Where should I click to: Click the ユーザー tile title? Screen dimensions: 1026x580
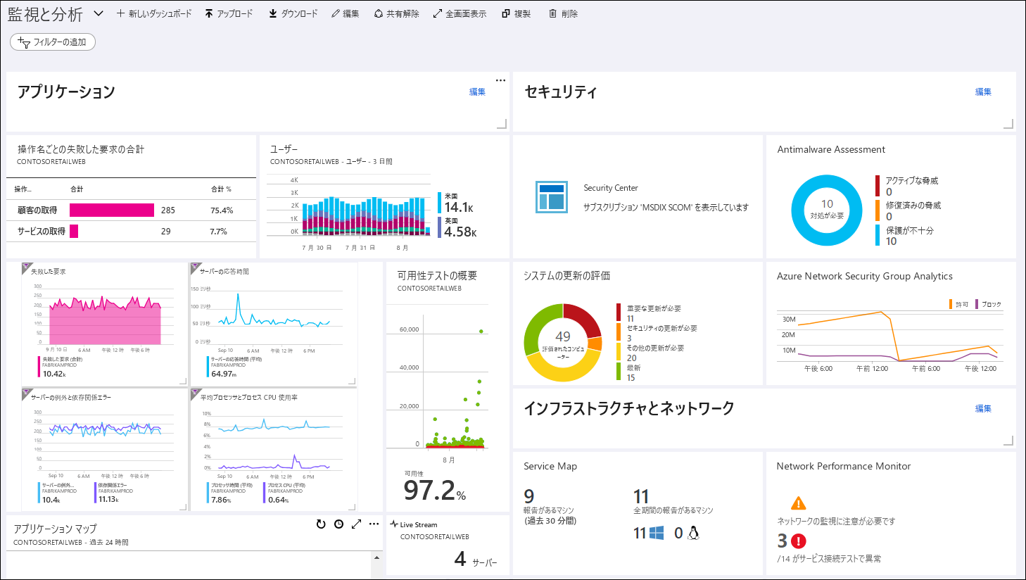pyautogui.click(x=284, y=149)
